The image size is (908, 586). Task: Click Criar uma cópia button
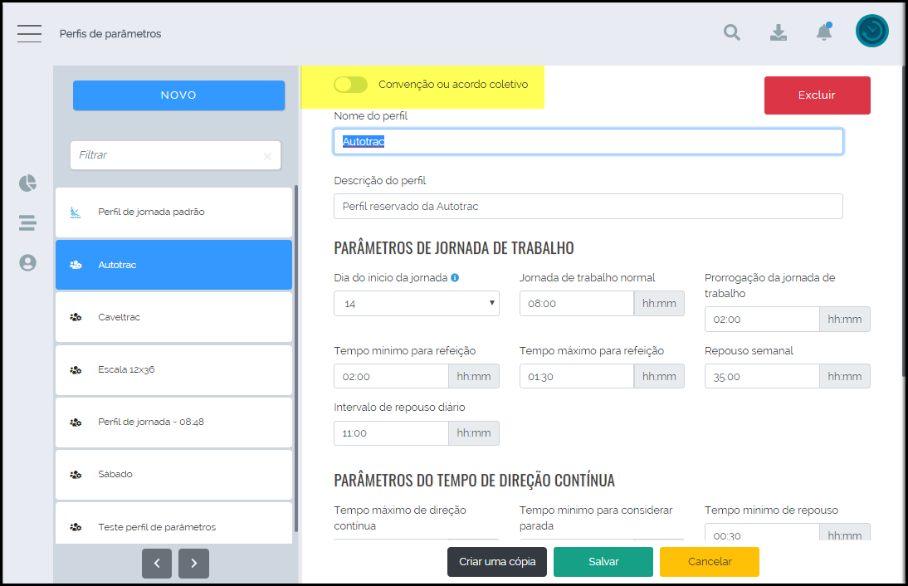[x=497, y=562]
